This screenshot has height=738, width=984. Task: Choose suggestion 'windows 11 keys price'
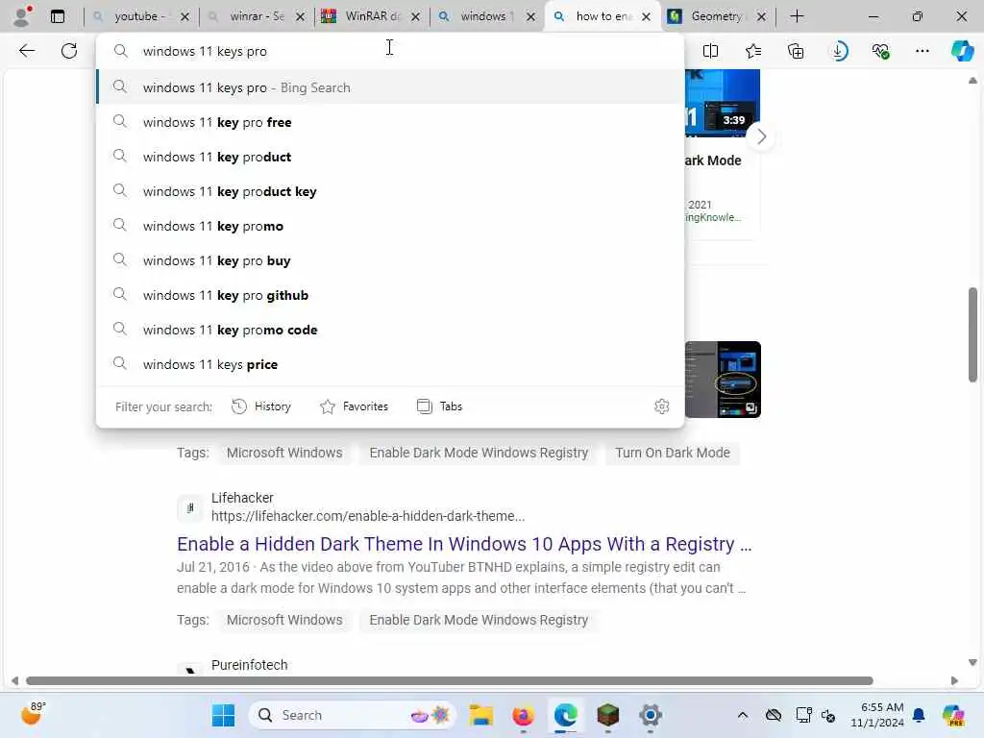click(390, 364)
